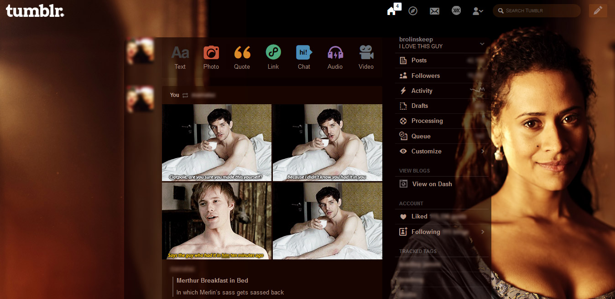This screenshot has height=299, width=615.
Task: Open the 'Clotpole, are you sure' gif
Action: (217, 142)
